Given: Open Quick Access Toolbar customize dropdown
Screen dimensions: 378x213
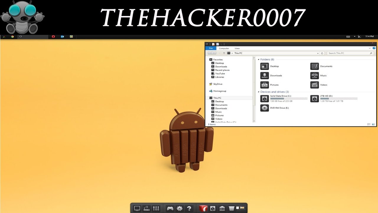Looking at the screenshot, I should pyautogui.click(x=221, y=44).
